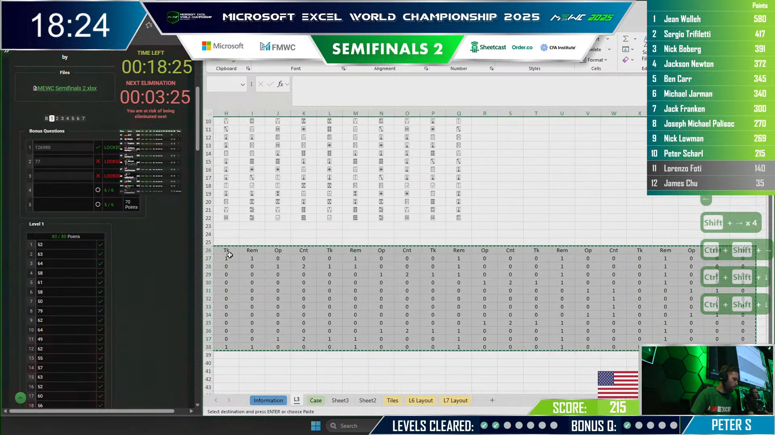Screen dimensions: 775x435
Task: Click the Cancel (X) icon in formula bar
Action: [261, 84]
